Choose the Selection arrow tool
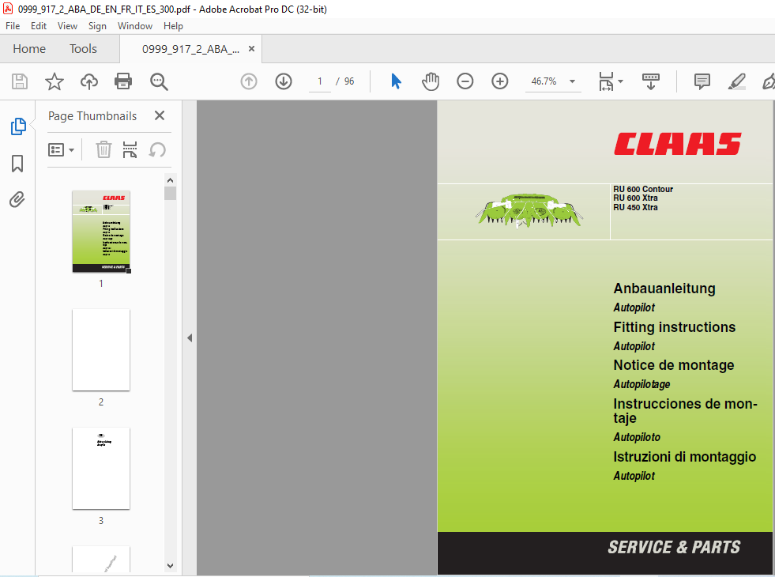 click(x=396, y=81)
